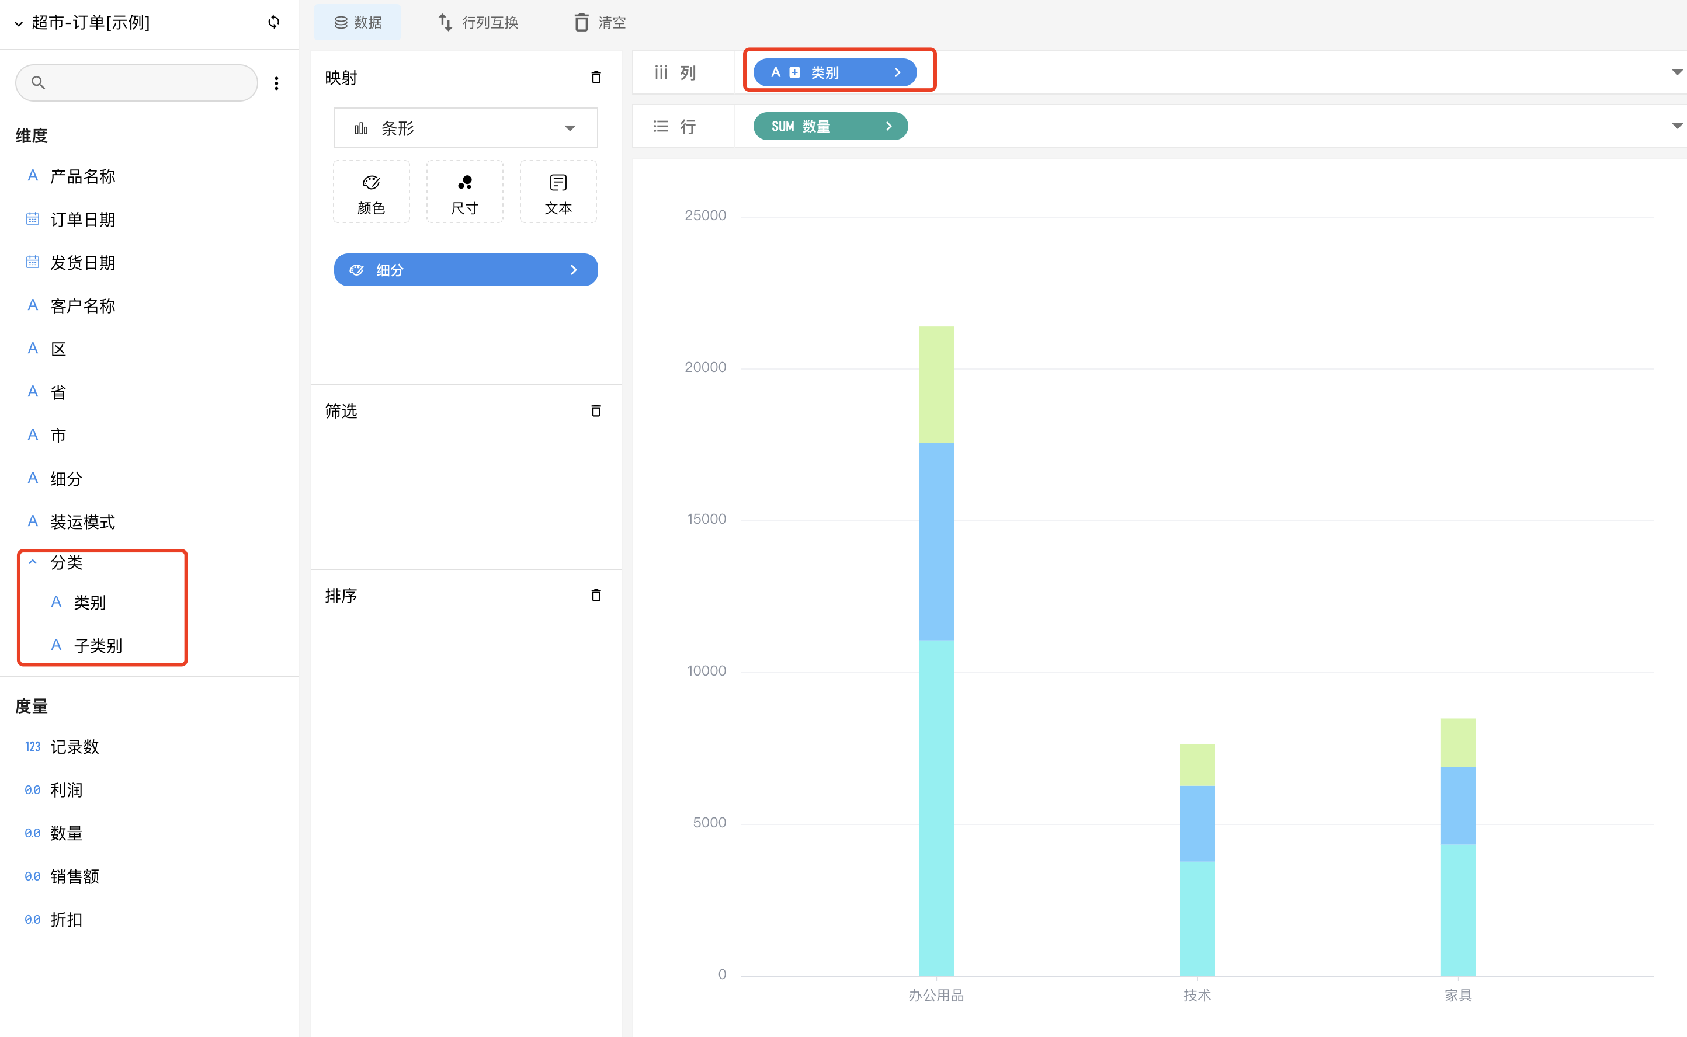
Task: Click the refresh dataset icon
Action: click(x=274, y=23)
